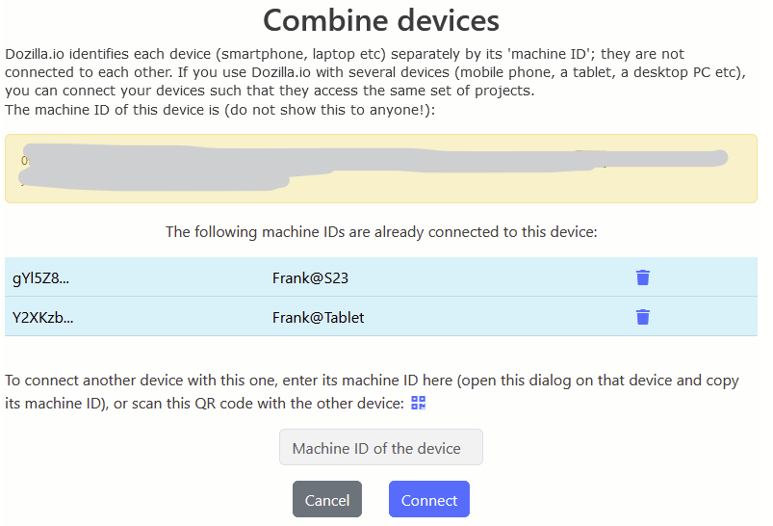Select the gYl5Z8... machine ID entry
This screenshot has height=526, width=773.
click(x=41, y=278)
